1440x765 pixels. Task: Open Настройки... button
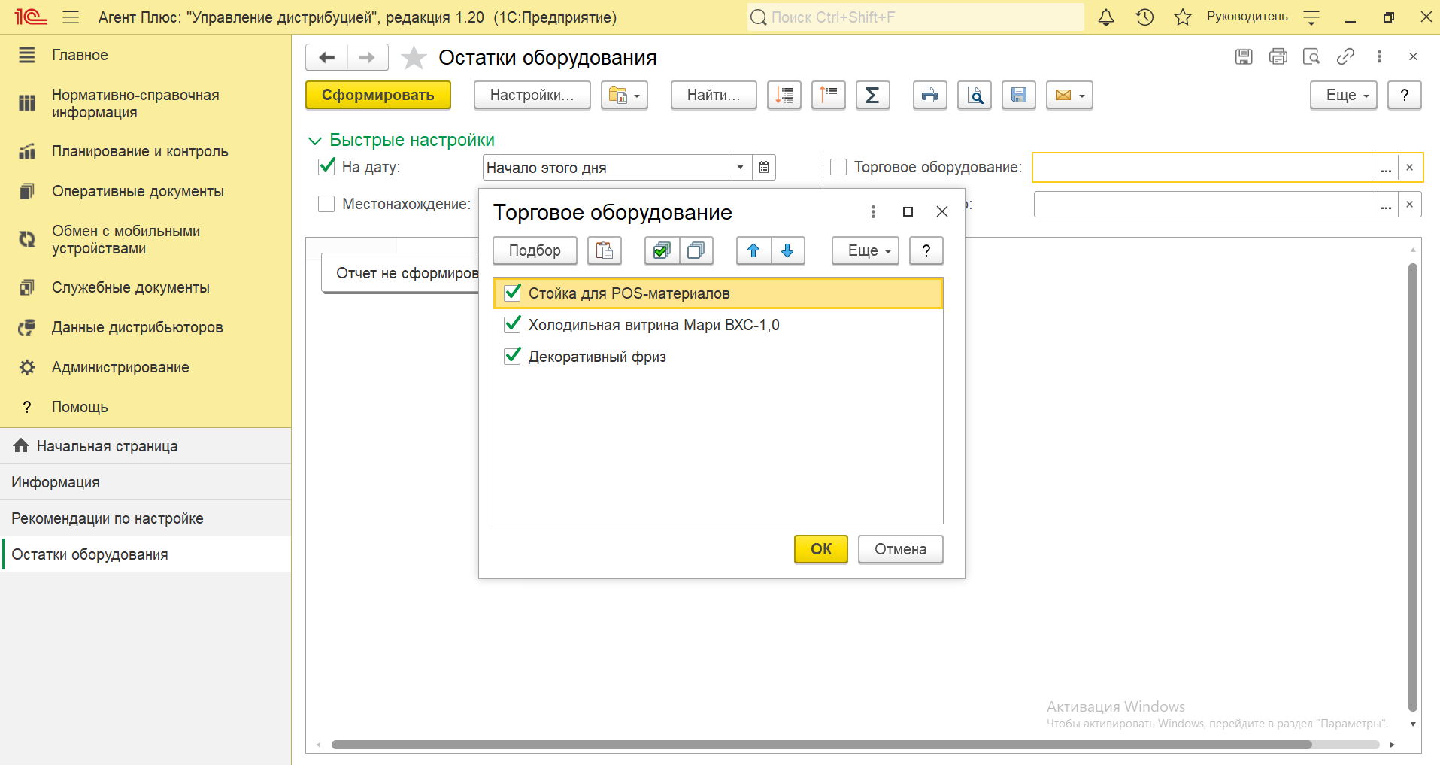pos(532,95)
